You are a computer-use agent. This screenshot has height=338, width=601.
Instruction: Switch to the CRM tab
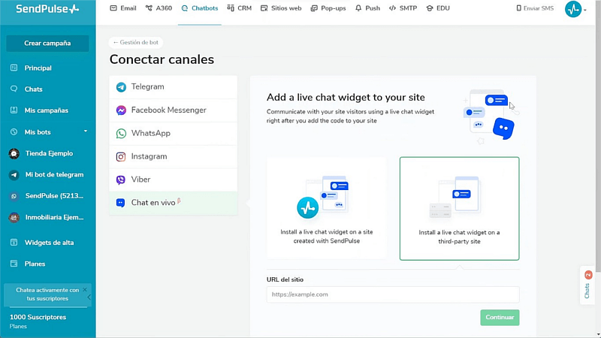(241, 8)
